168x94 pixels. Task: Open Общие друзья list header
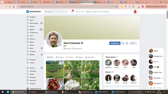(111, 57)
